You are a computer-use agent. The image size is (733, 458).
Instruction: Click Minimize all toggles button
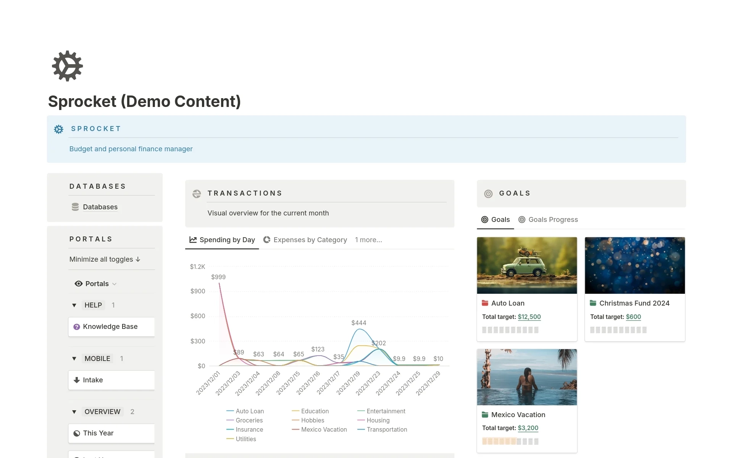point(105,259)
